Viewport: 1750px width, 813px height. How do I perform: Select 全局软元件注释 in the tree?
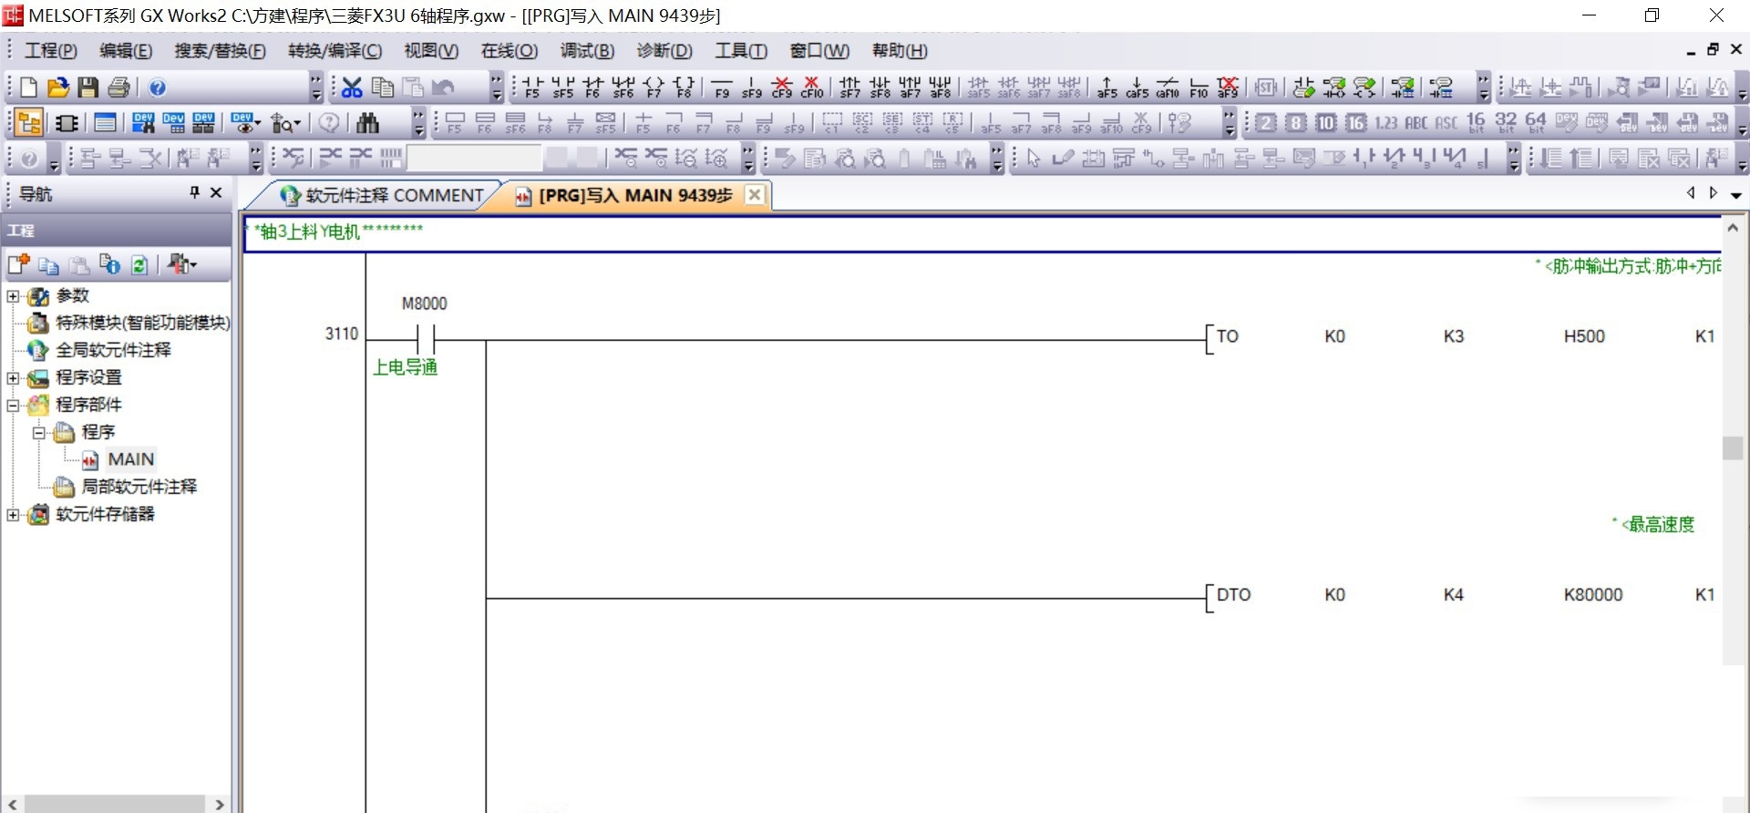[113, 350]
